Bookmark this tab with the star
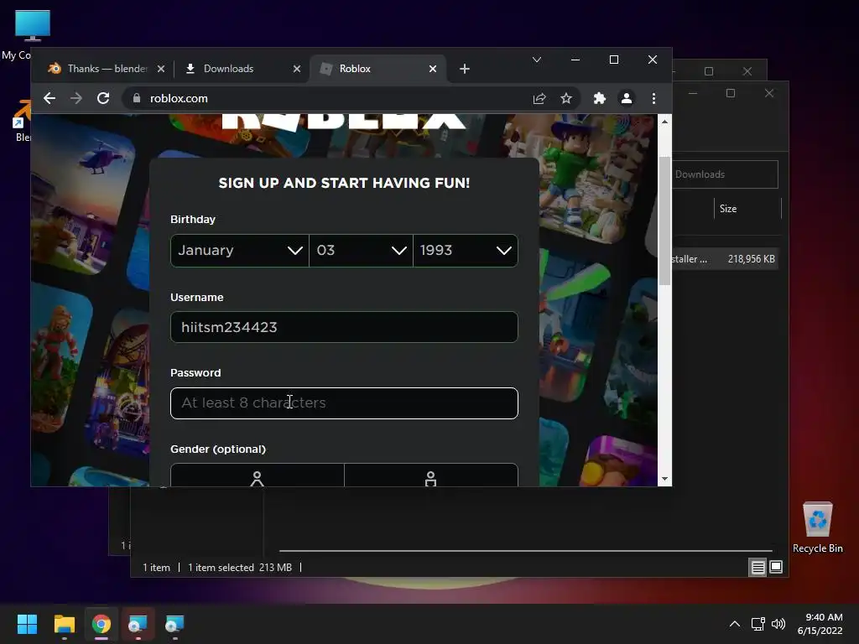 [566, 99]
